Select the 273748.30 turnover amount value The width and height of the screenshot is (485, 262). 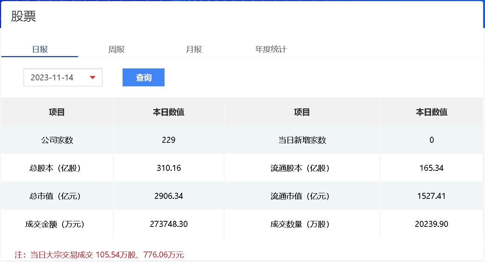click(x=169, y=224)
